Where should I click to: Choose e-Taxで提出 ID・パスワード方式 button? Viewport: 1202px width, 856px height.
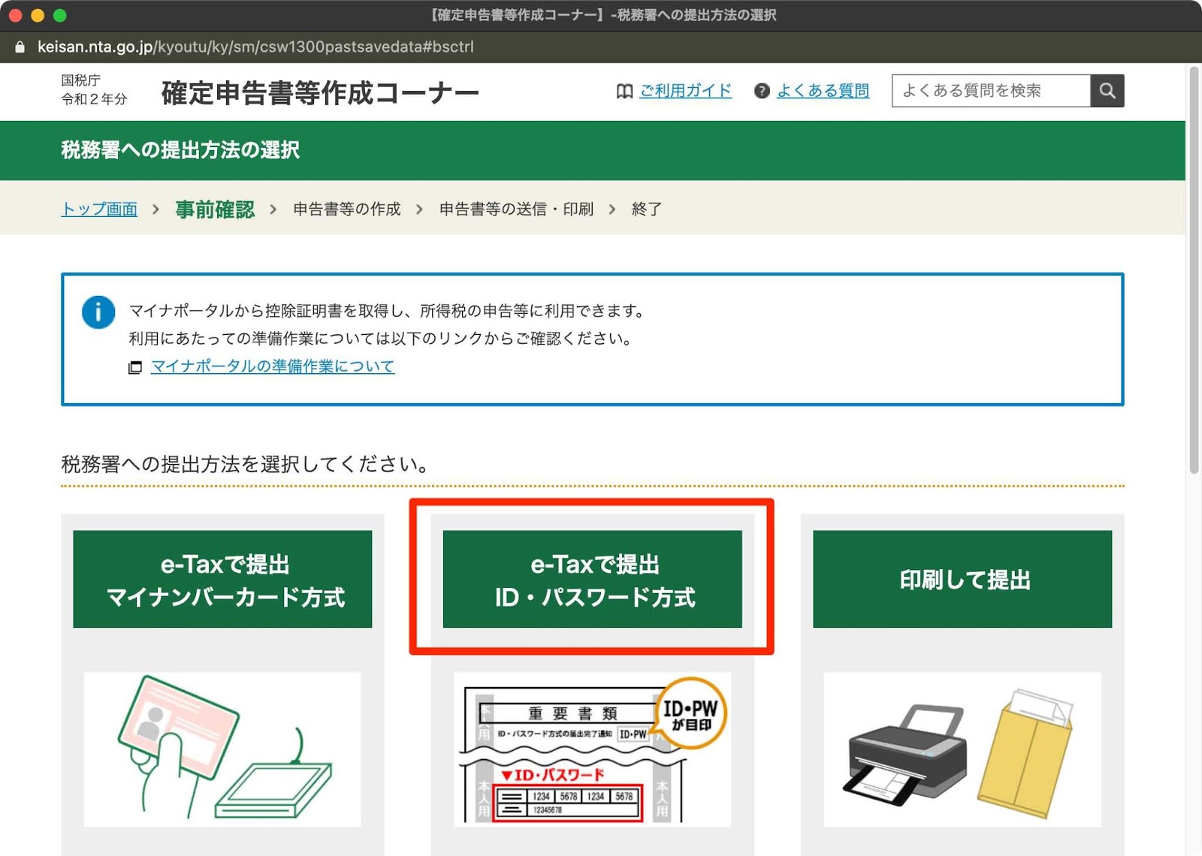593,579
